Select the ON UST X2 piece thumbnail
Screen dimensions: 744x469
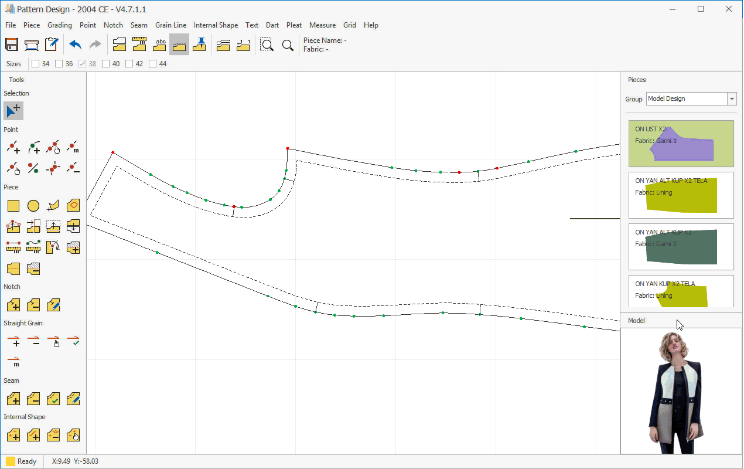[x=681, y=144]
